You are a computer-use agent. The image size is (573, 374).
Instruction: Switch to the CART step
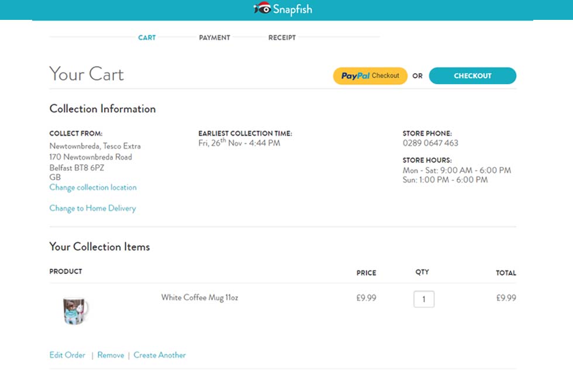click(x=147, y=37)
